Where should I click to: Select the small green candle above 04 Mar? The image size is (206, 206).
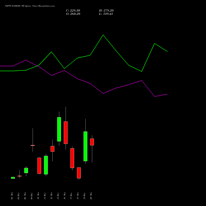point(13,178)
